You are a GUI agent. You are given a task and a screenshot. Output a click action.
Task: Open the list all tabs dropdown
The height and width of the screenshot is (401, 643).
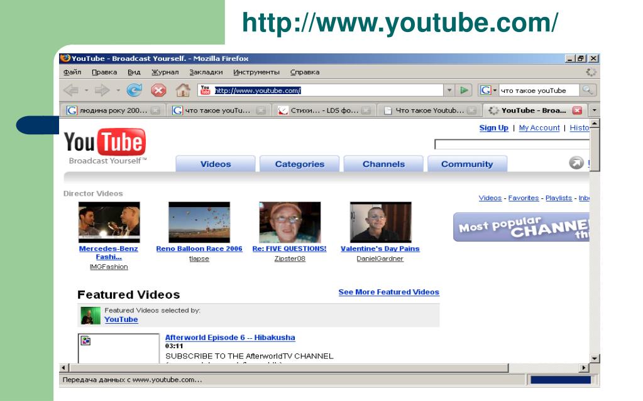click(x=594, y=110)
